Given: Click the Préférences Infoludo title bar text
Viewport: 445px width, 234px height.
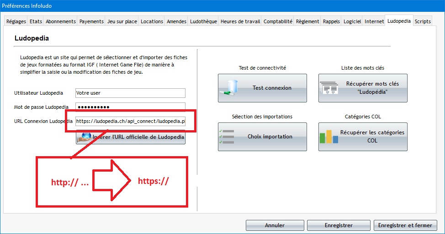Looking at the screenshot, I should pos(26,5).
